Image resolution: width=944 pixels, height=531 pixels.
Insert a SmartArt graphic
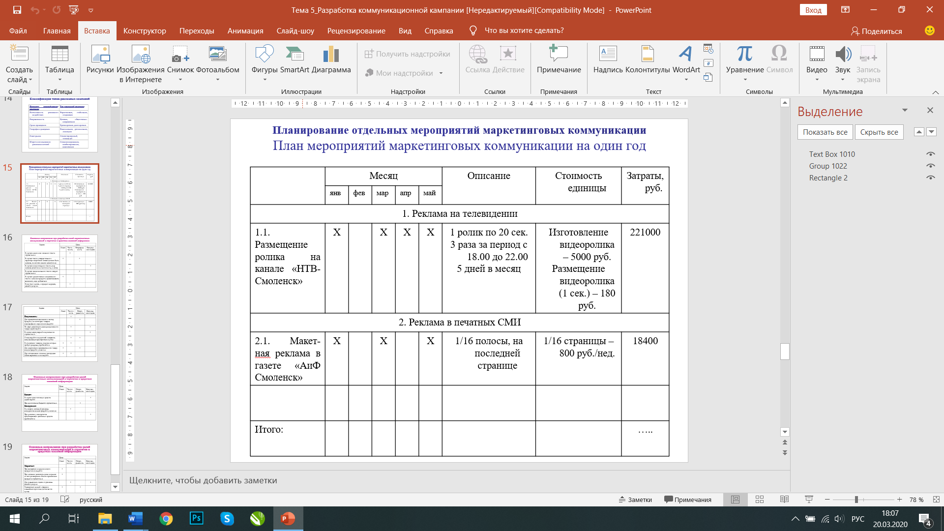pyautogui.click(x=295, y=60)
